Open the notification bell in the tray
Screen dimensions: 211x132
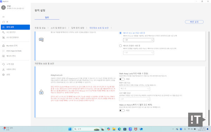coord(208,129)
